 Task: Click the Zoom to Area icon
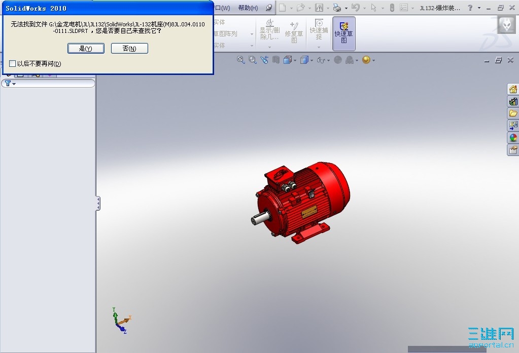[x=253, y=60]
